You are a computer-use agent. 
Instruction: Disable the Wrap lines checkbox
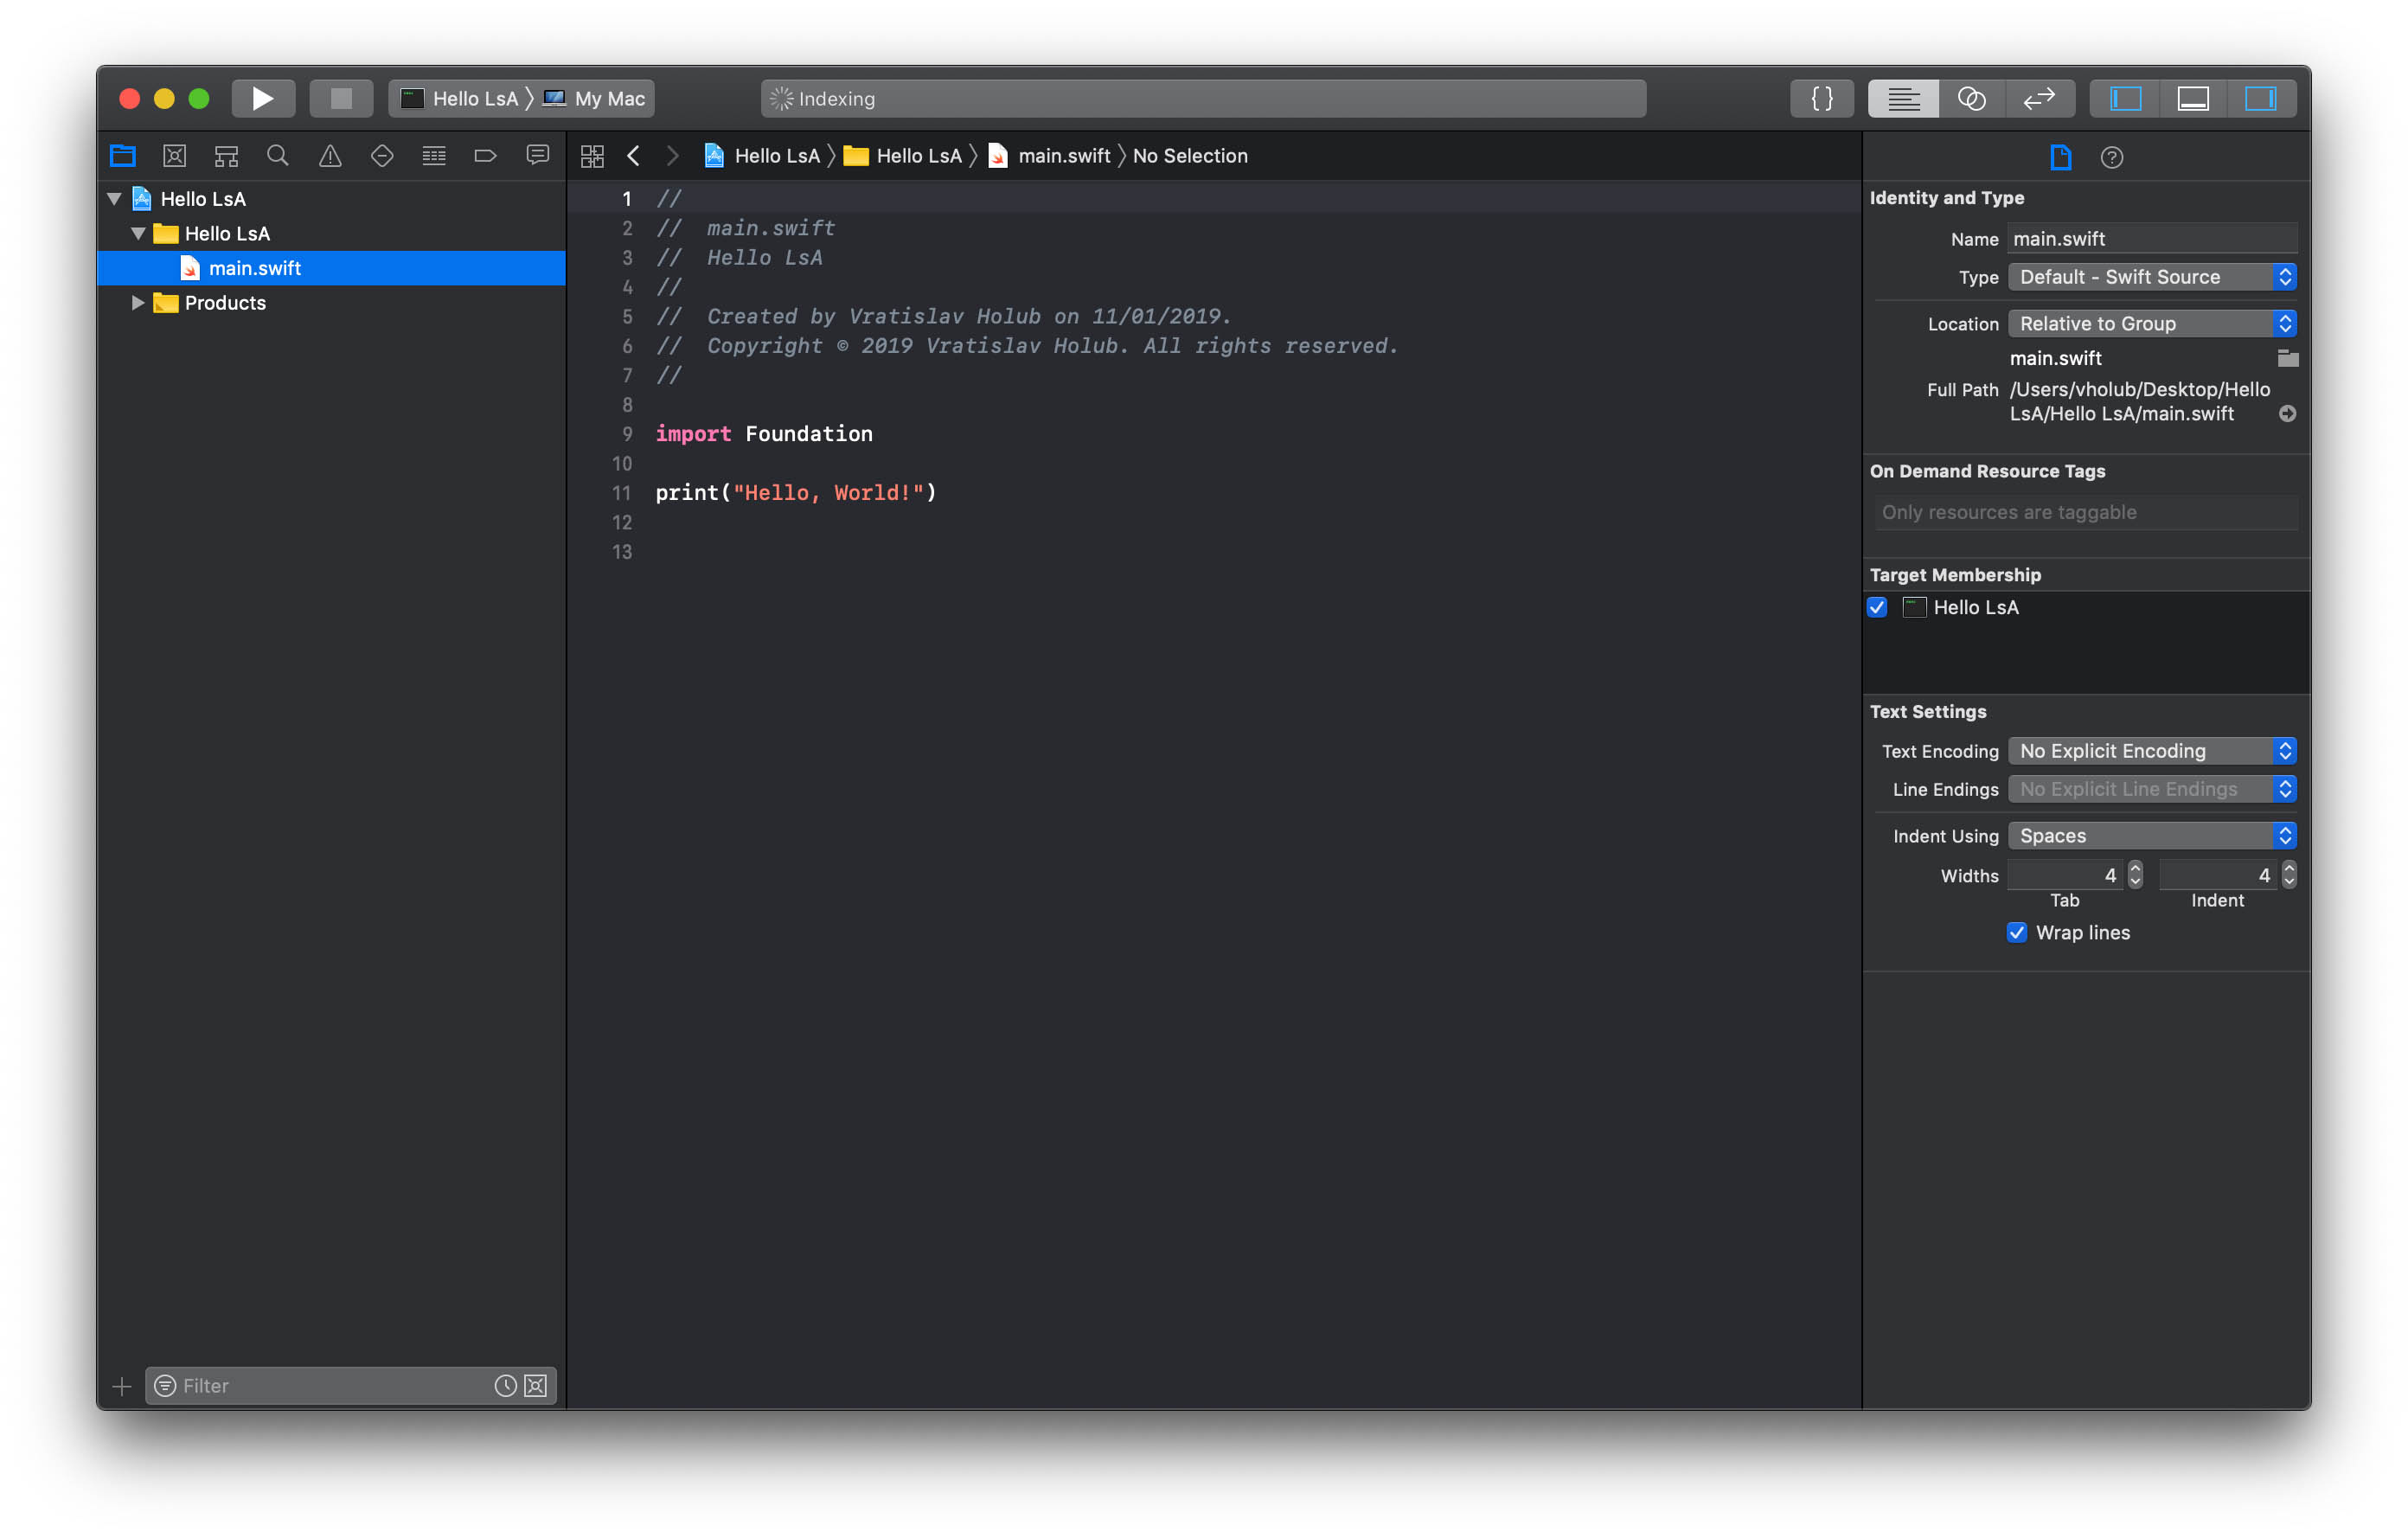point(2016,932)
